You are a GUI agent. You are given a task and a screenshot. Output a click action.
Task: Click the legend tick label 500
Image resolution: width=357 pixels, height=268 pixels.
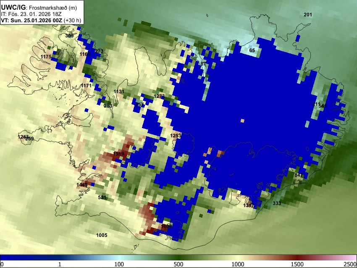click(178, 264)
